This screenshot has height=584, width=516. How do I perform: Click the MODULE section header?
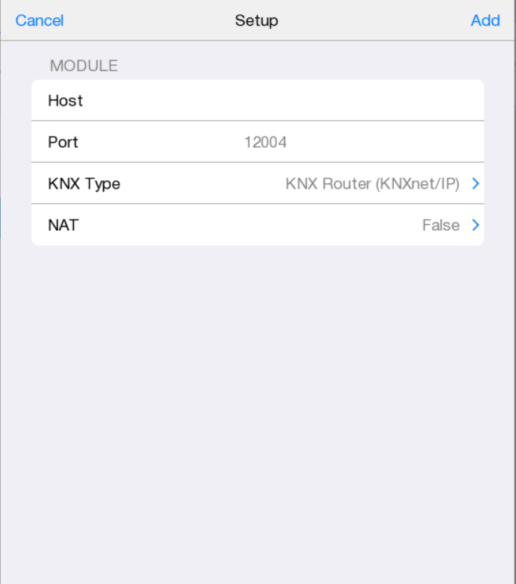coord(84,66)
